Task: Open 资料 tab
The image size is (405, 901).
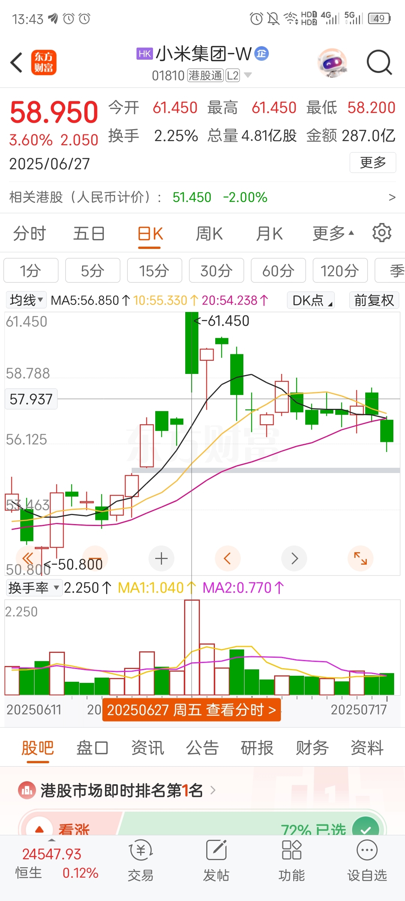Action: click(x=367, y=748)
